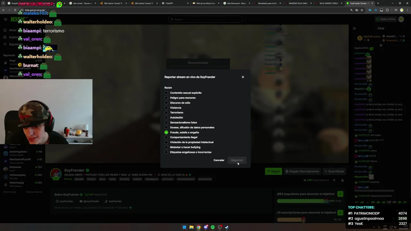Click the Suscribirse button

[x=334, y=171]
